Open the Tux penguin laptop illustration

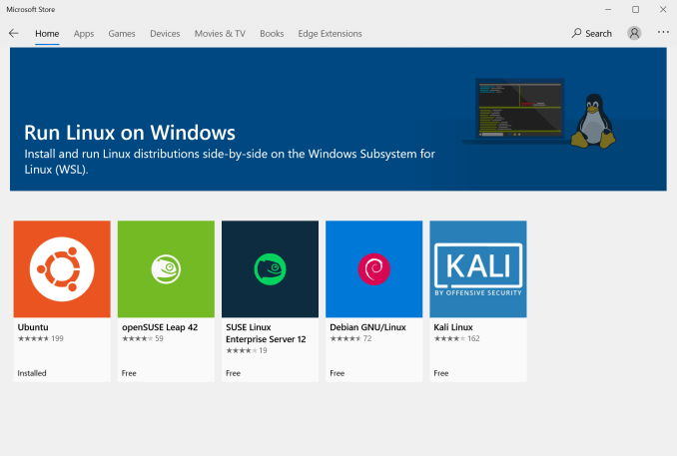pyautogui.click(x=539, y=113)
